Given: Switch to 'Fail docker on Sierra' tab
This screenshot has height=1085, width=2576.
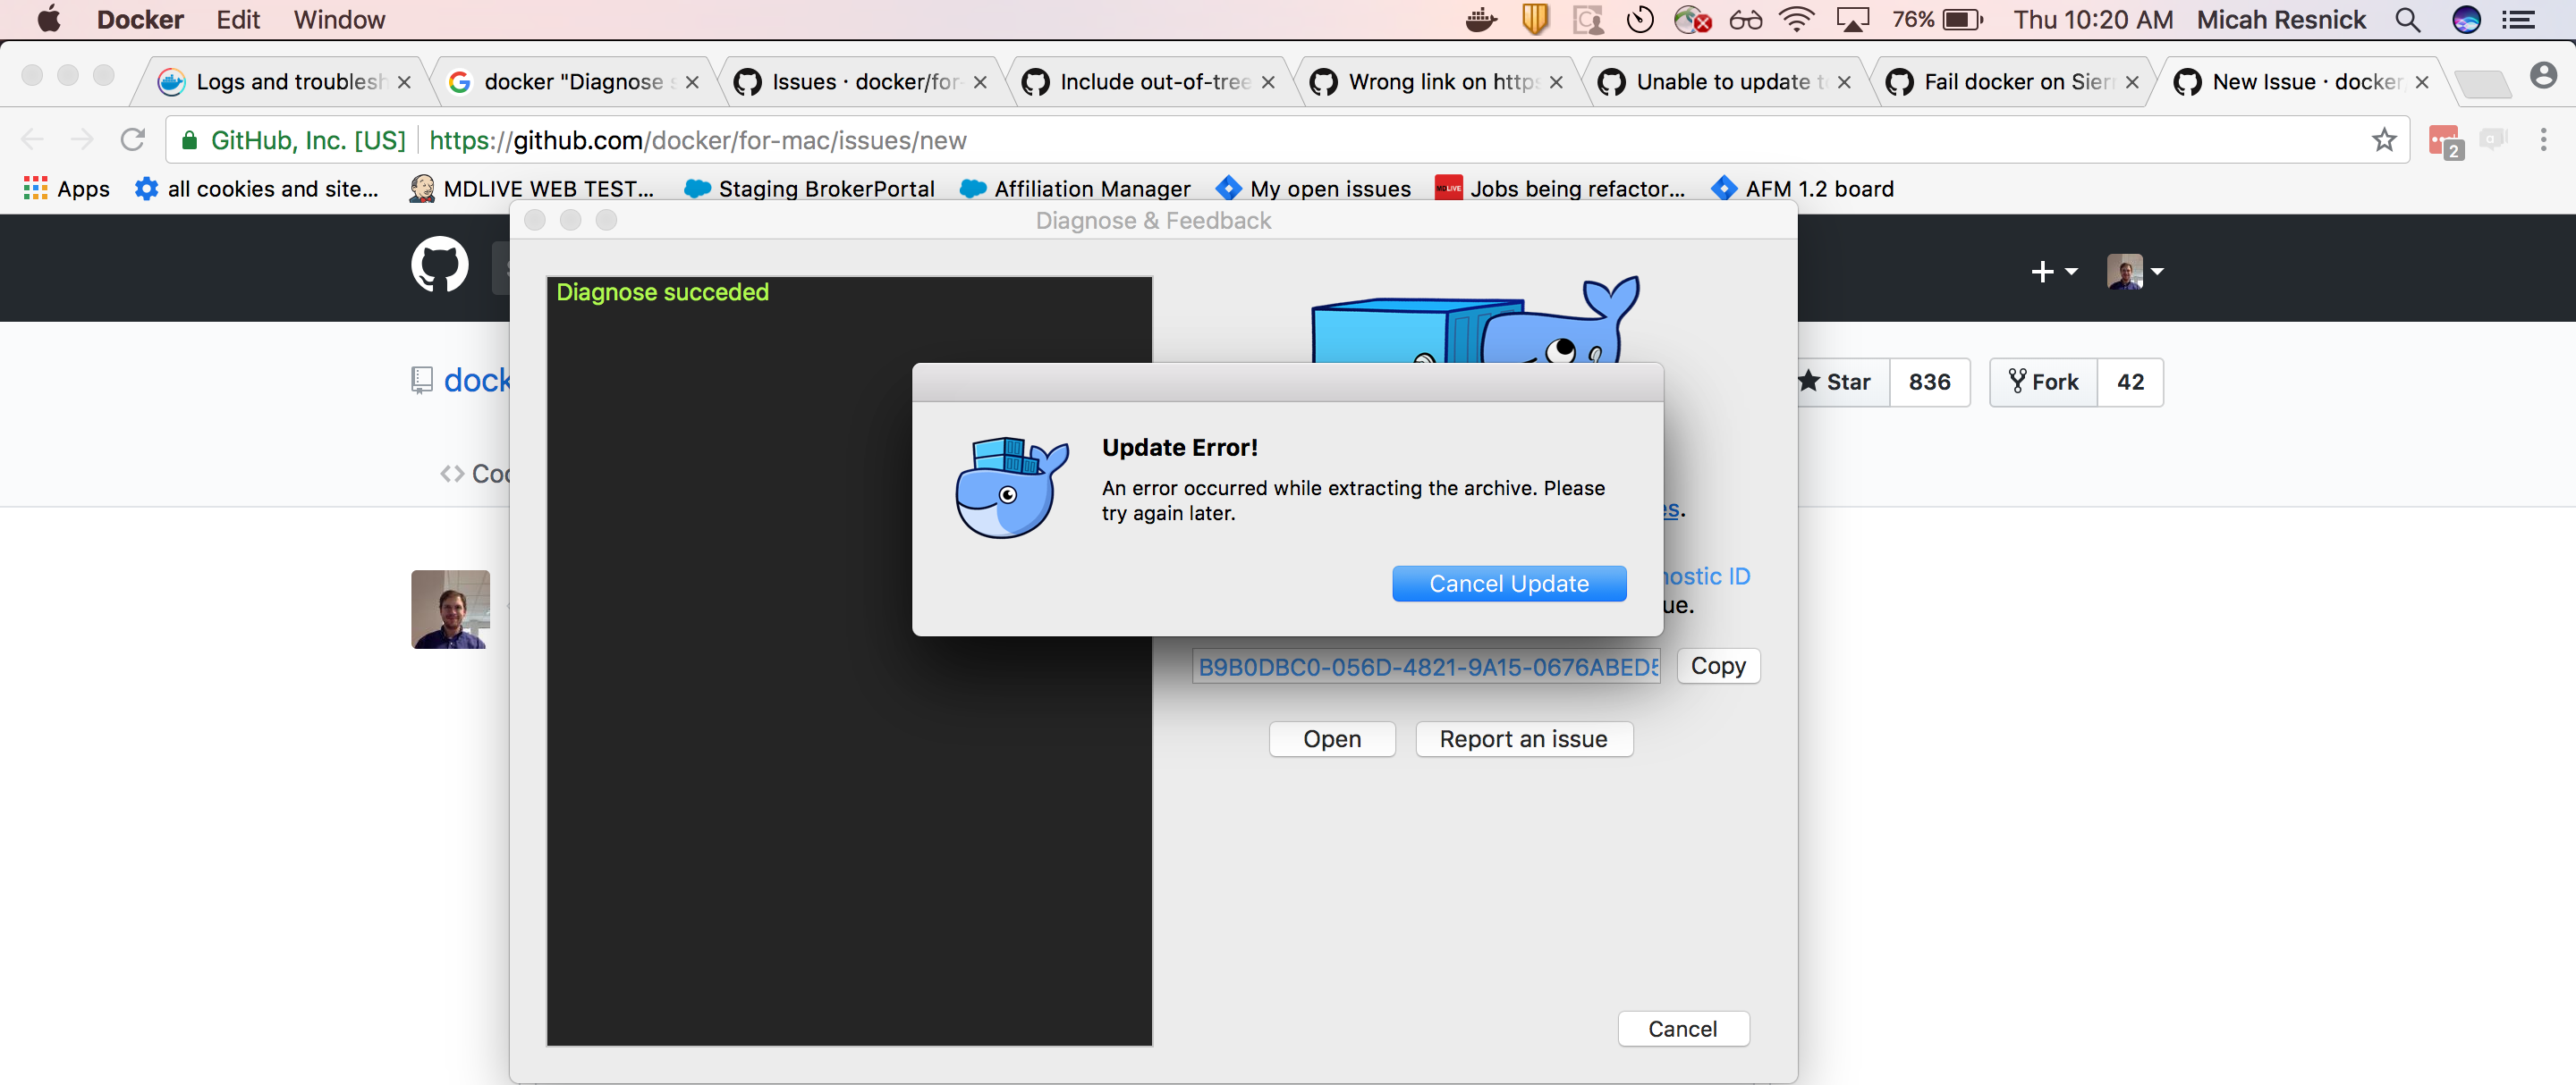Looking at the screenshot, I should coord(2011,82).
